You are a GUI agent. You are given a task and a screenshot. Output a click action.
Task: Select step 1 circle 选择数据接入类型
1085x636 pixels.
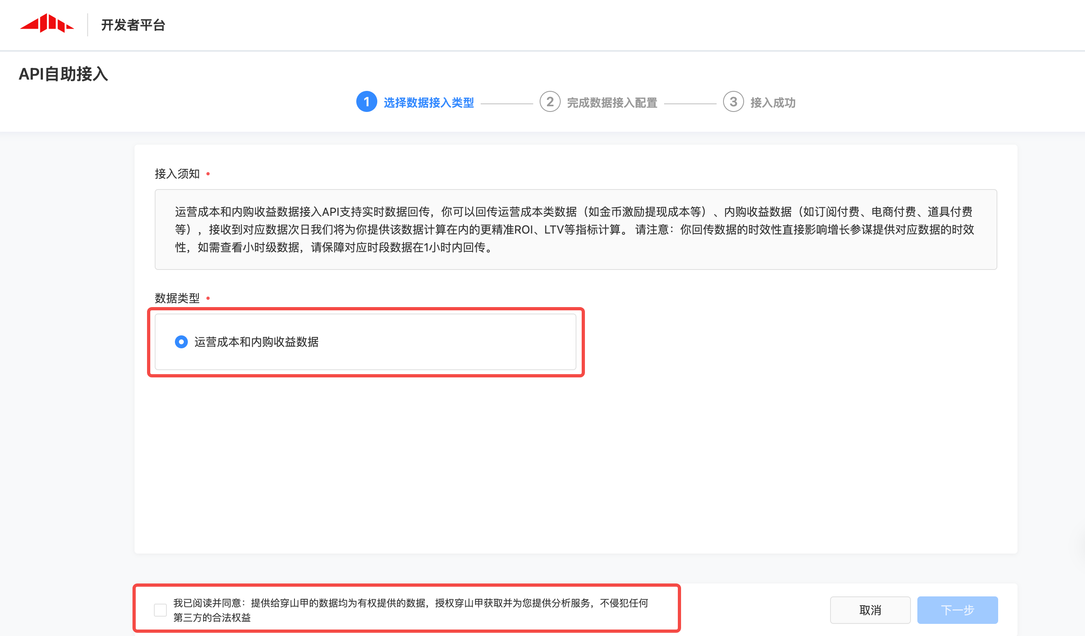[x=366, y=101]
